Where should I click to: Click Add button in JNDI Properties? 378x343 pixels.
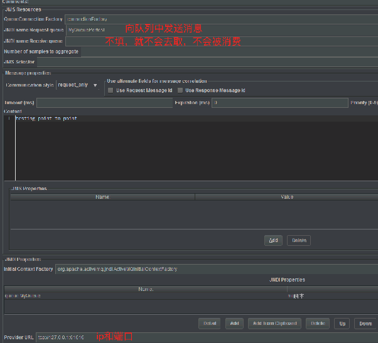[234, 324]
